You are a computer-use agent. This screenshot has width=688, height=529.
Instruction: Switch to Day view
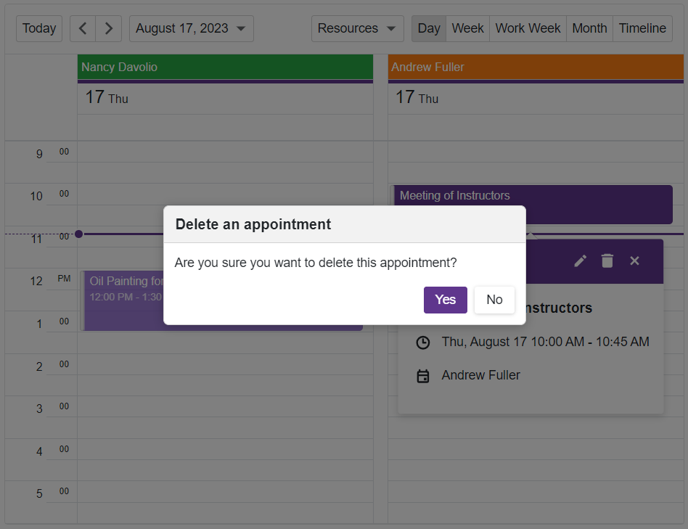[x=429, y=28]
